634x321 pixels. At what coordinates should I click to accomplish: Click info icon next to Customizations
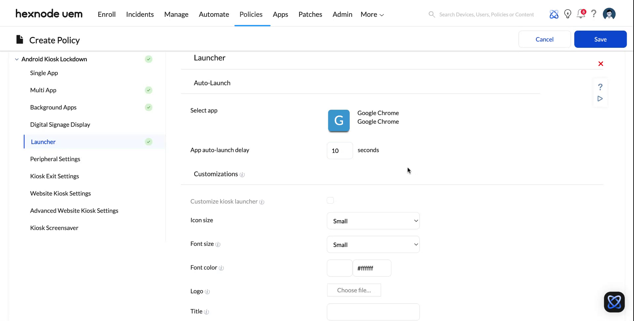[242, 175]
